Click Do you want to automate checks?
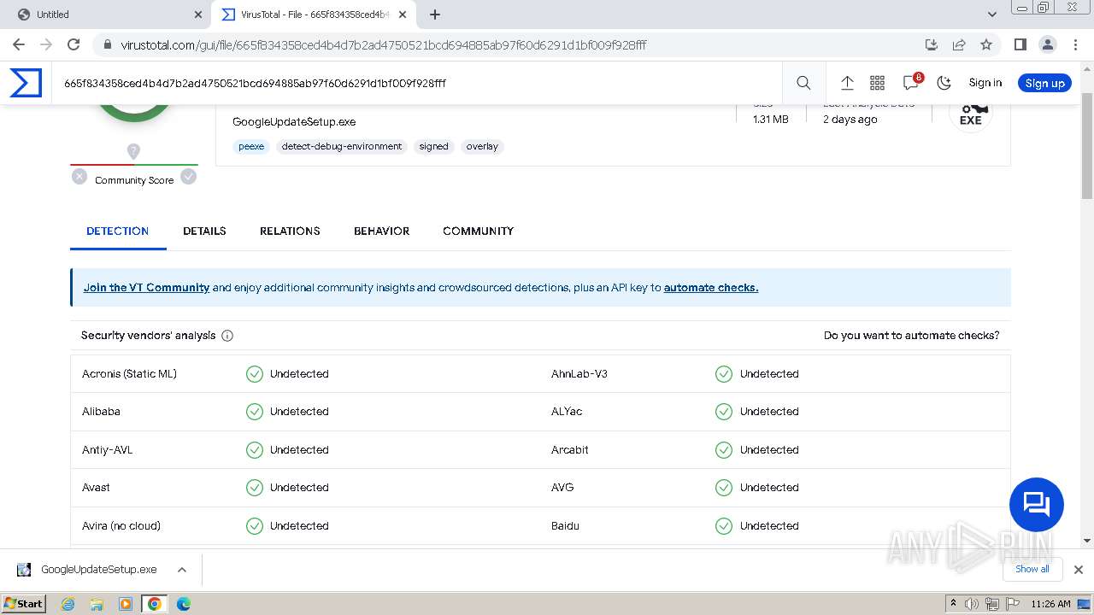Image resolution: width=1094 pixels, height=615 pixels. pos(911,336)
